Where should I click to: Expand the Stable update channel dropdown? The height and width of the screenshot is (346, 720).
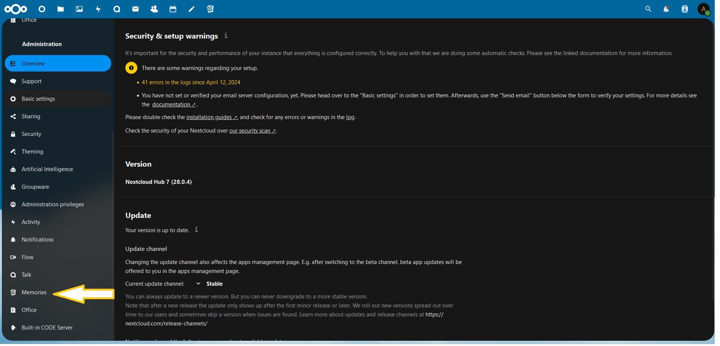click(211, 285)
